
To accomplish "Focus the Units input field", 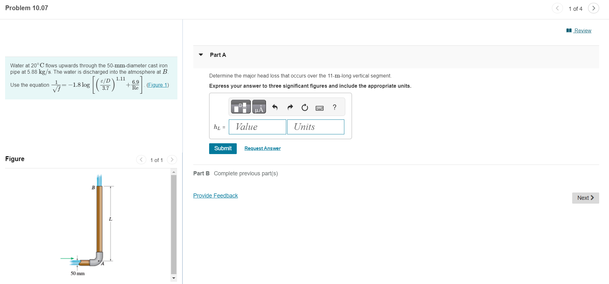I will click(316, 127).
